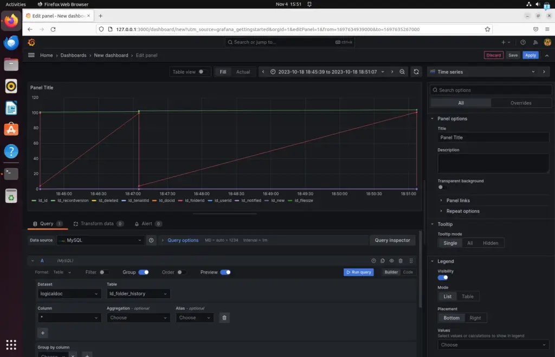555x357 pixels.
Task: Open Dataset logicaldoc dropdown
Action: click(69, 294)
